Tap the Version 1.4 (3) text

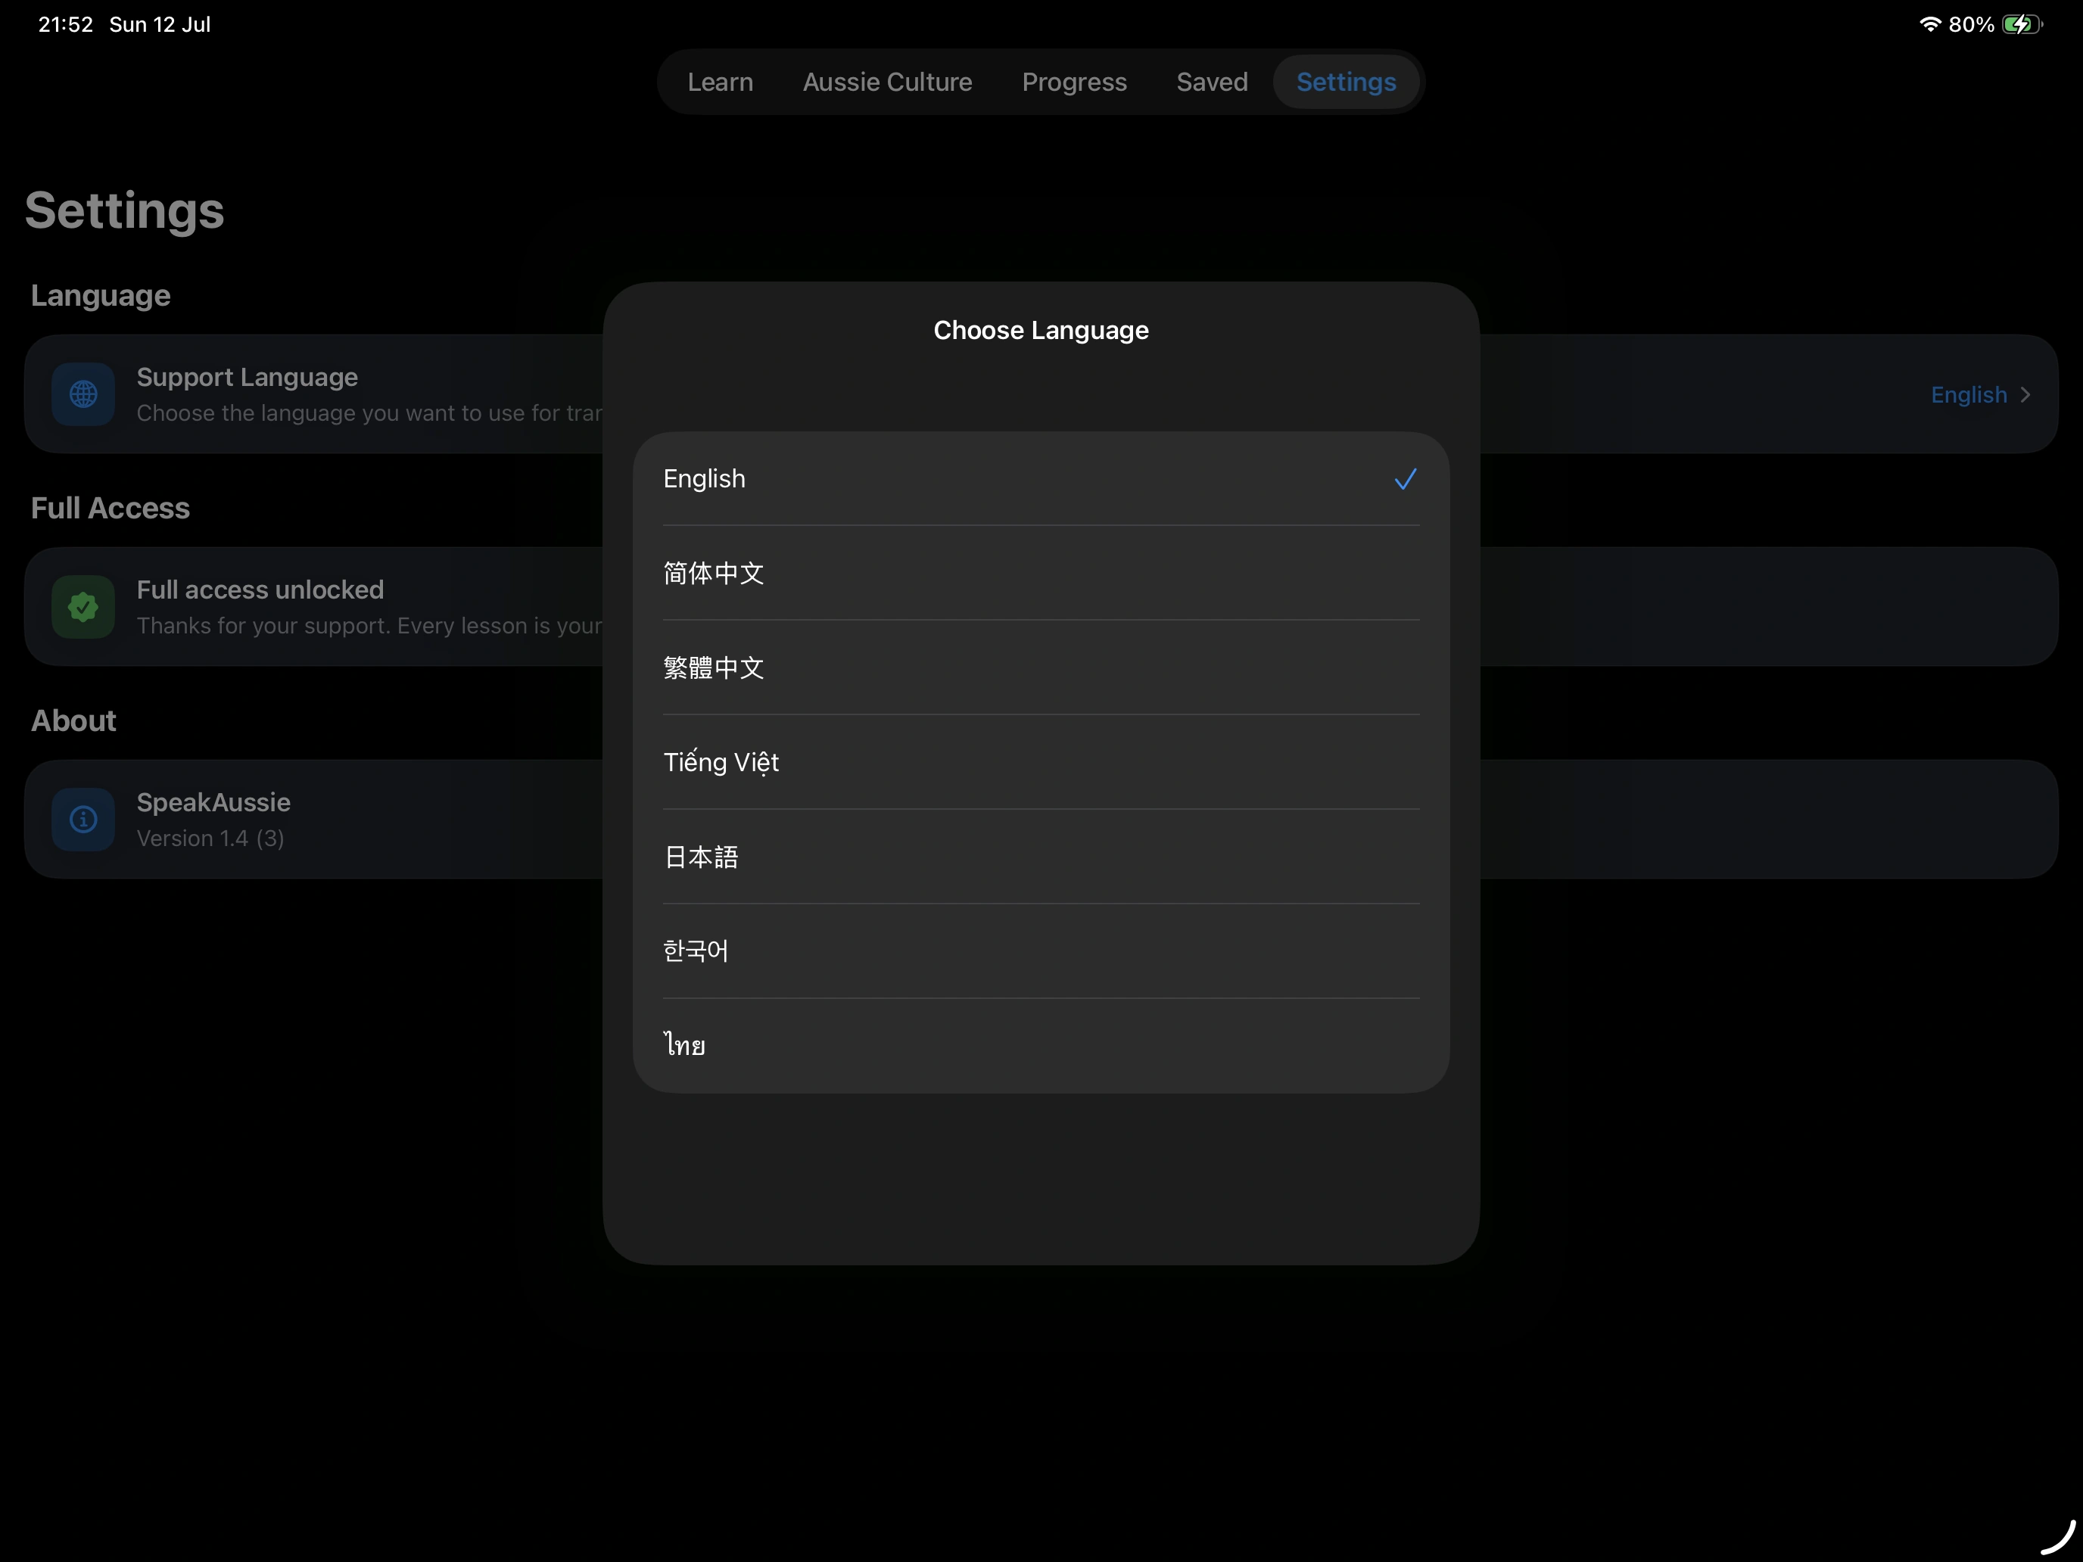pos(210,839)
